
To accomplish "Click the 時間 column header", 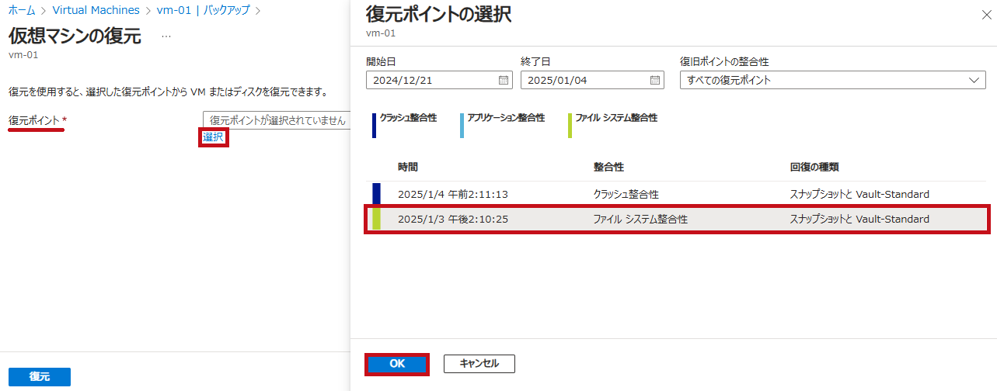I will click(x=408, y=167).
